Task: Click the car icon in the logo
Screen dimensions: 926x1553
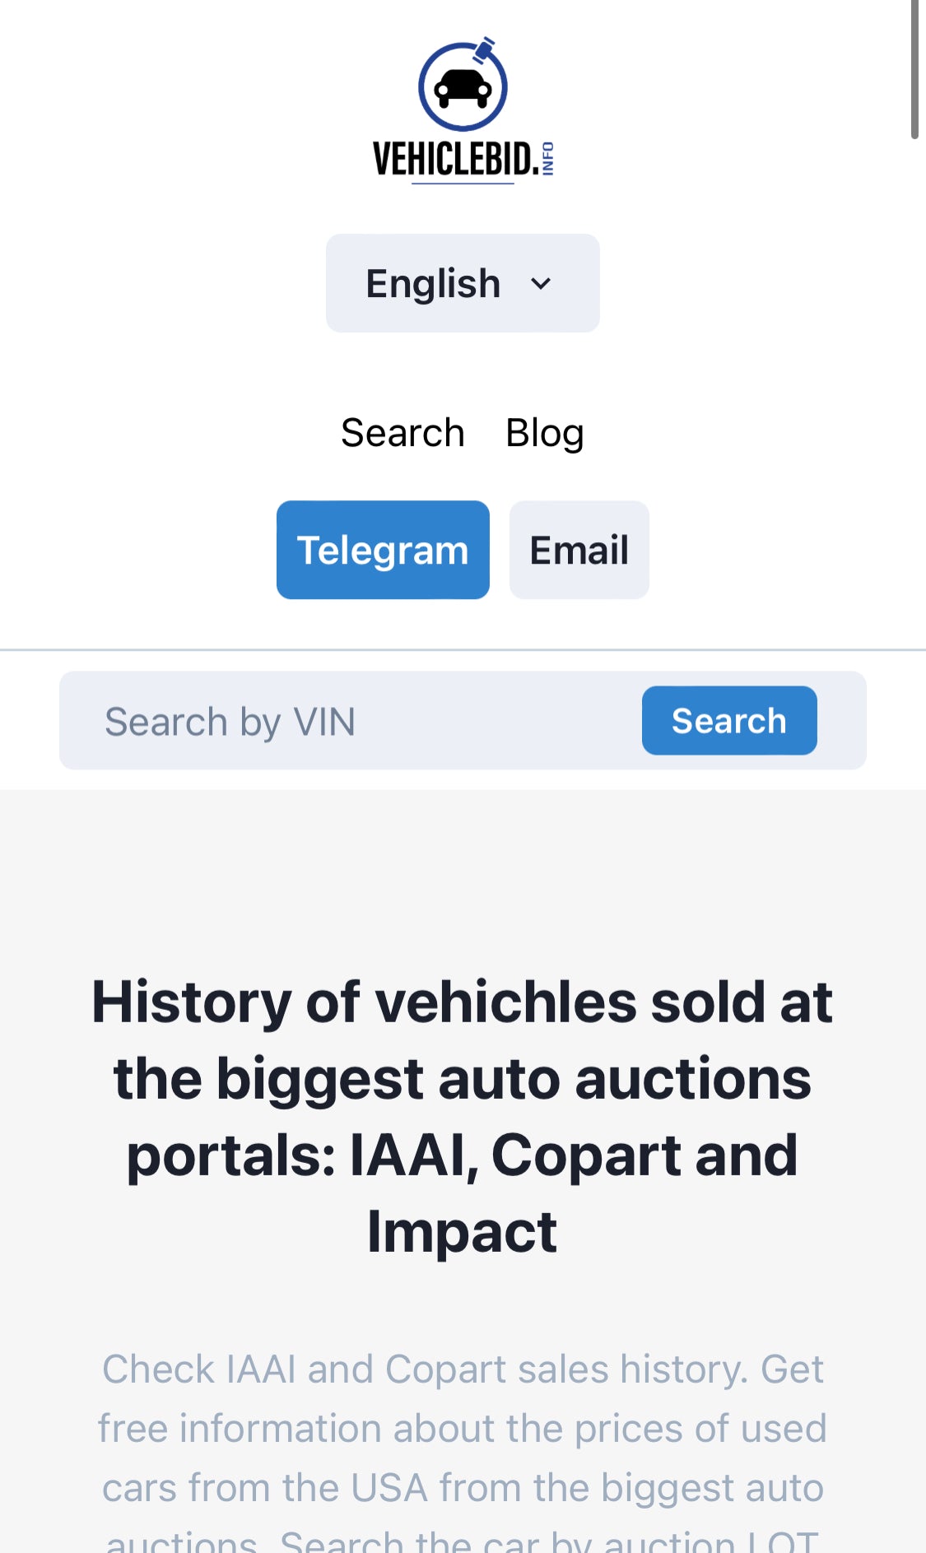Action: pyautogui.click(x=463, y=88)
